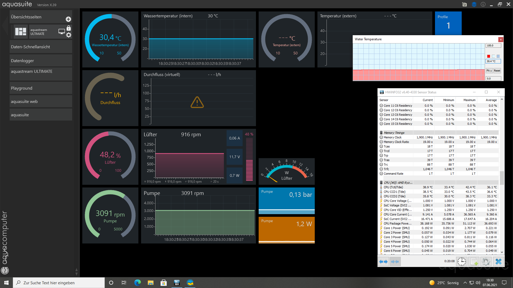Take a screenshot with camera icon
Viewport: 513px width, 288px height.
point(464,5)
